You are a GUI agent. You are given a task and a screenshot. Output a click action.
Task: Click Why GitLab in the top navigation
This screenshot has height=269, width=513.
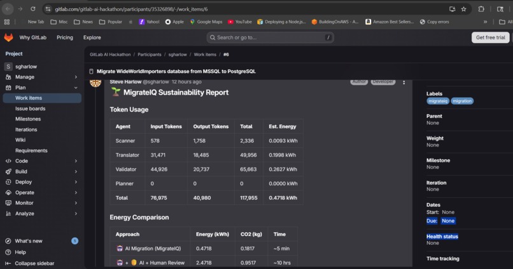tap(32, 37)
